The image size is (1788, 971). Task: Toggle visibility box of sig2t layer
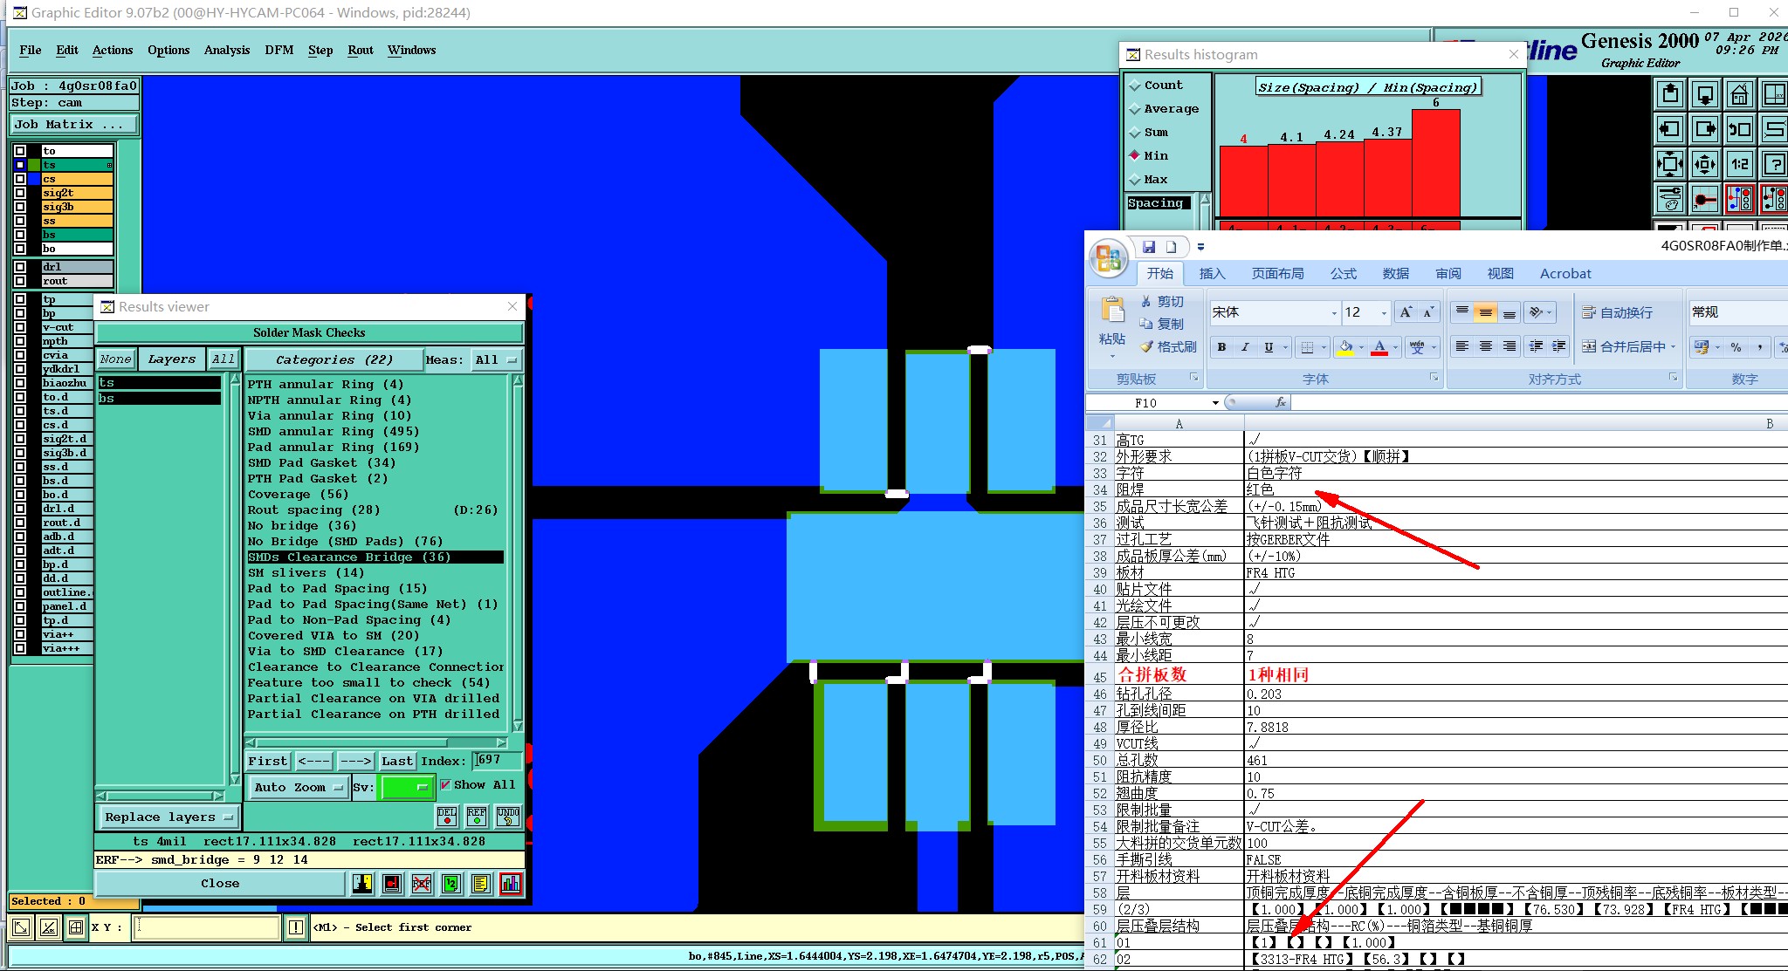click(20, 193)
